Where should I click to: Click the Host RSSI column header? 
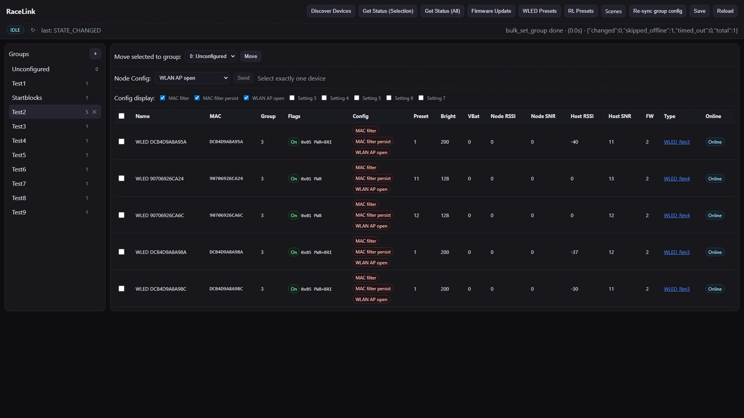tap(582, 116)
